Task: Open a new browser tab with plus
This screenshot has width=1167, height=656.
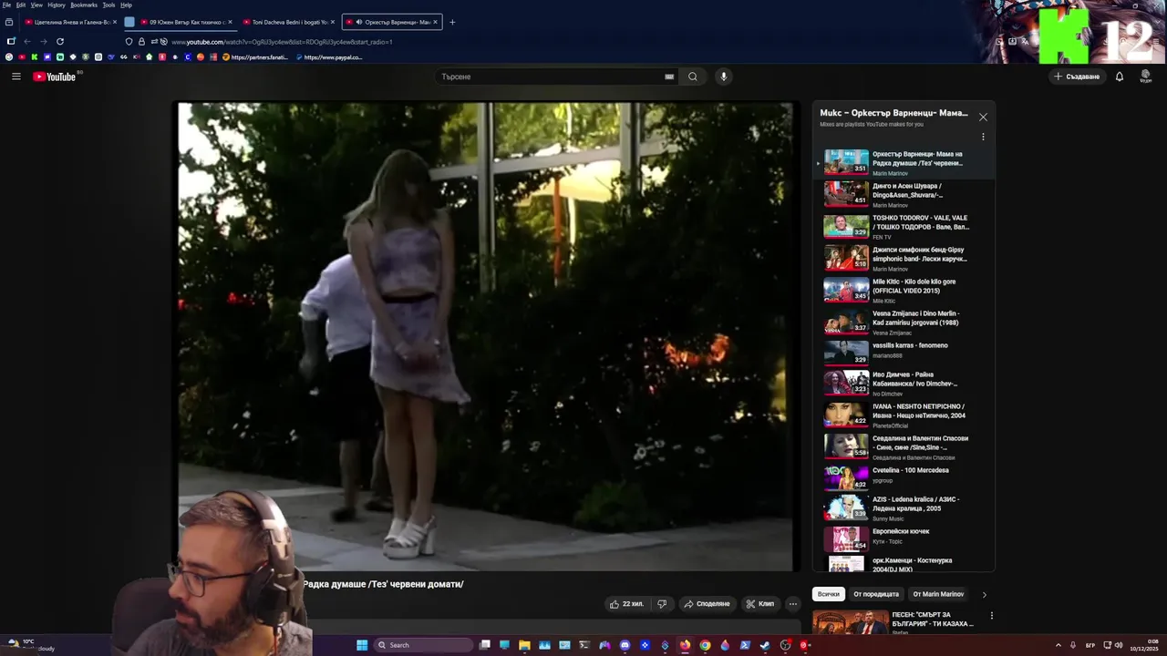Action: tap(452, 22)
